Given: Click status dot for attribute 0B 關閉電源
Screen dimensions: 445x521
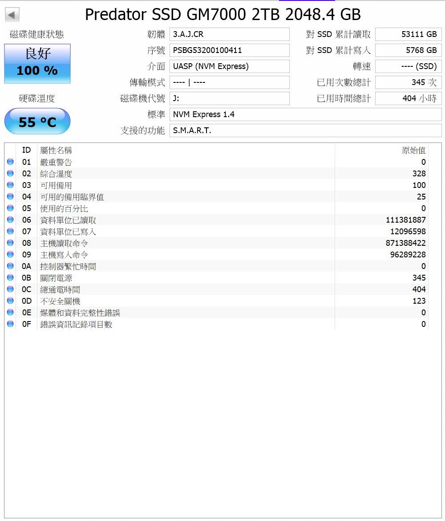Looking at the screenshot, I should 10,277.
